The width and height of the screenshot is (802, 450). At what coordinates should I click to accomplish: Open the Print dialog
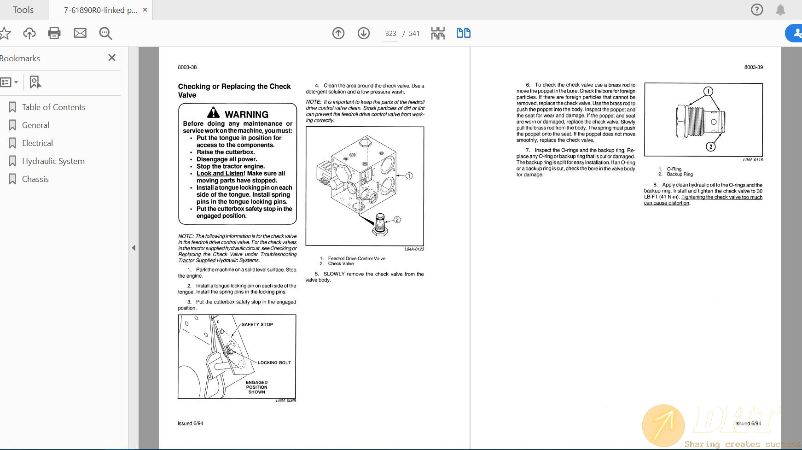point(54,33)
